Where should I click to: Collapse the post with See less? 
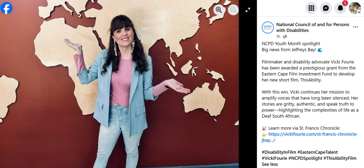(x=269, y=164)
